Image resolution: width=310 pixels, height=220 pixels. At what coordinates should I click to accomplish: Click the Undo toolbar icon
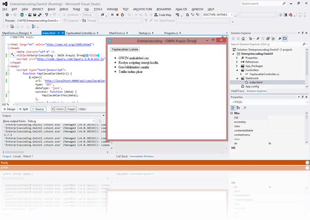[x=47, y=15]
